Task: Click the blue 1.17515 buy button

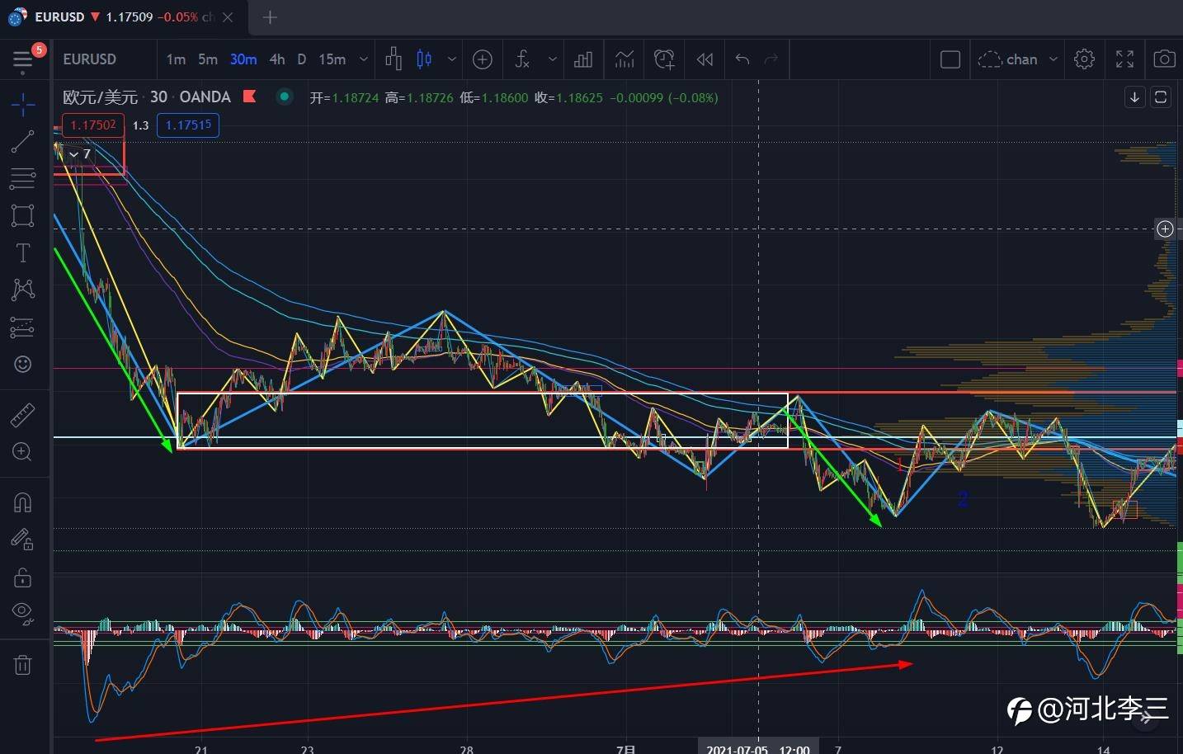Action: tap(188, 125)
